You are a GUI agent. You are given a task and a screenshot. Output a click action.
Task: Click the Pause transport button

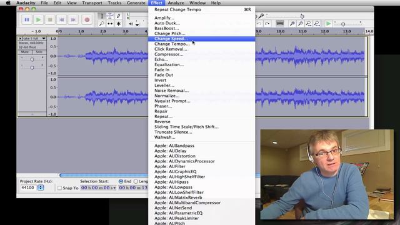pyautogui.click(x=26, y=19)
